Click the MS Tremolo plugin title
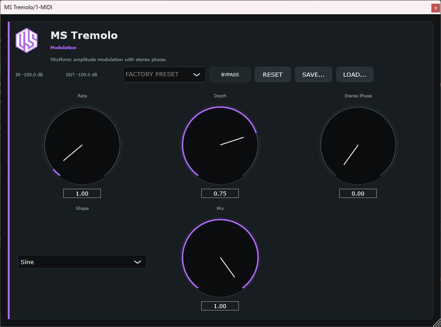This screenshot has height=327, width=441. pos(84,35)
